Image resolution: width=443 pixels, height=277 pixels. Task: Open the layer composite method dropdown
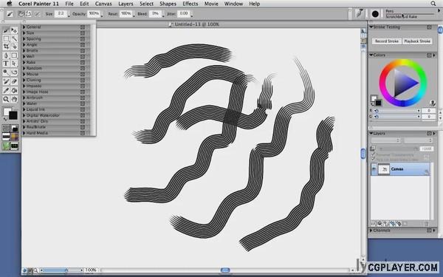[386, 140]
